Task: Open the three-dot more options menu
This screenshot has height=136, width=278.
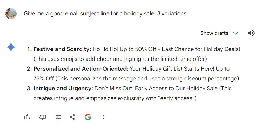Action: click(103, 117)
